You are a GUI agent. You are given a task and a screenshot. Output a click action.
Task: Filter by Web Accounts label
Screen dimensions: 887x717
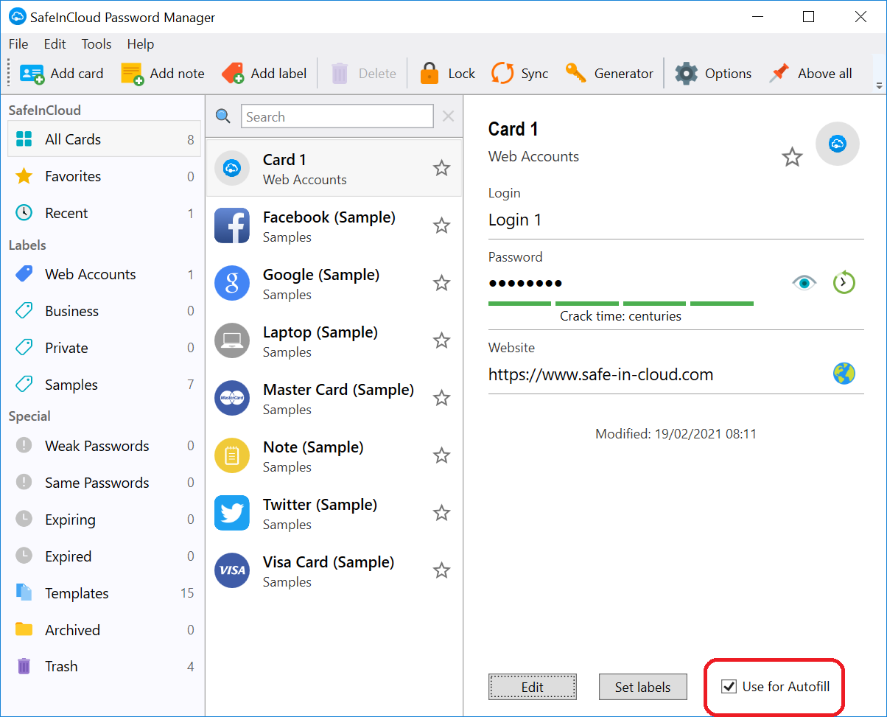pyautogui.click(x=104, y=274)
